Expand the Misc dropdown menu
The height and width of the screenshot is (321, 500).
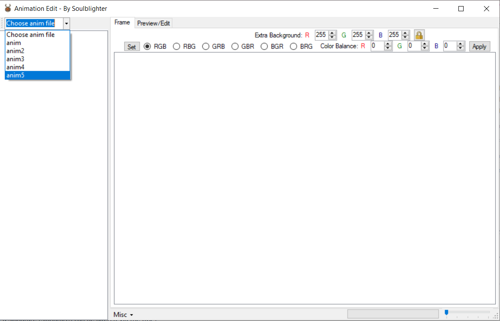(123, 315)
